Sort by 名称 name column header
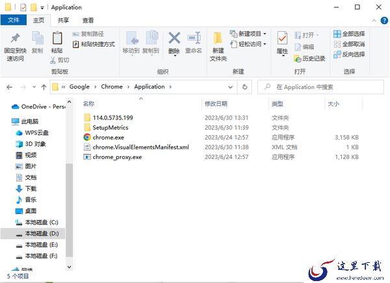Screen dimensions: 390x283 [x=88, y=104]
